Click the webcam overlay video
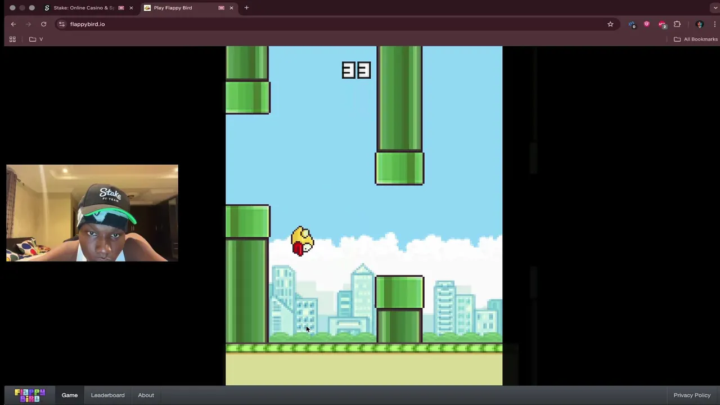 point(92,213)
